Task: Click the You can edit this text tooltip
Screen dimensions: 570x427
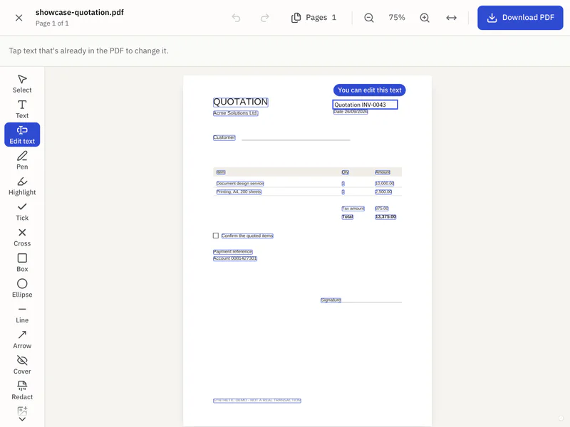Action: click(369, 90)
